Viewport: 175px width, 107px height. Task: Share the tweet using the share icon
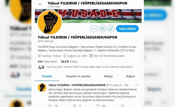123,105
